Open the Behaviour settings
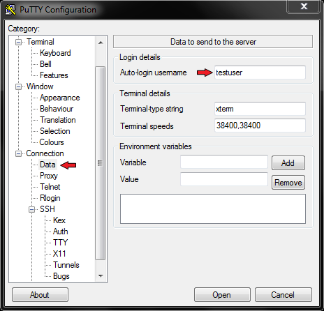 pos(57,109)
